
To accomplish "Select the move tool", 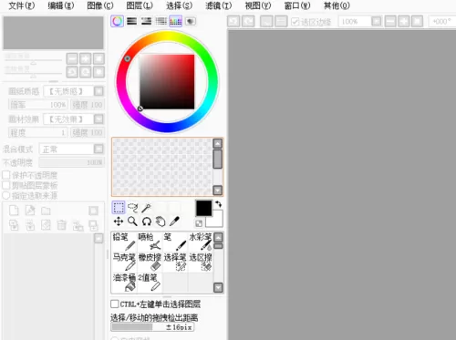I will coord(119,222).
